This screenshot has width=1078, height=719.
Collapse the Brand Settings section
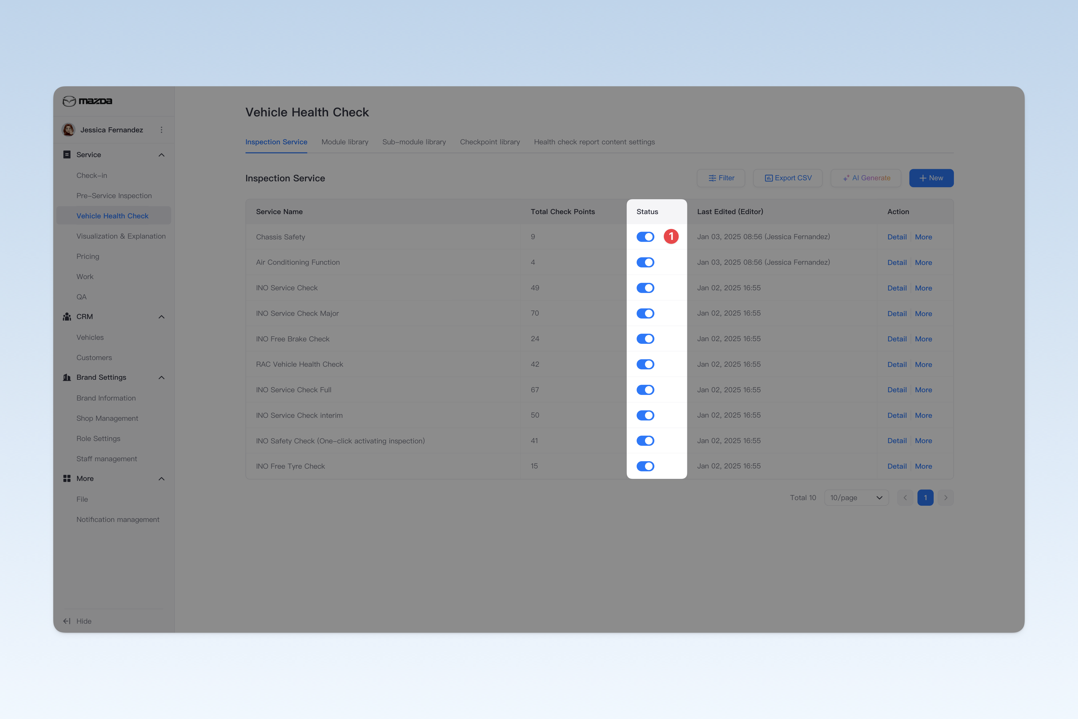[x=161, y=377]
